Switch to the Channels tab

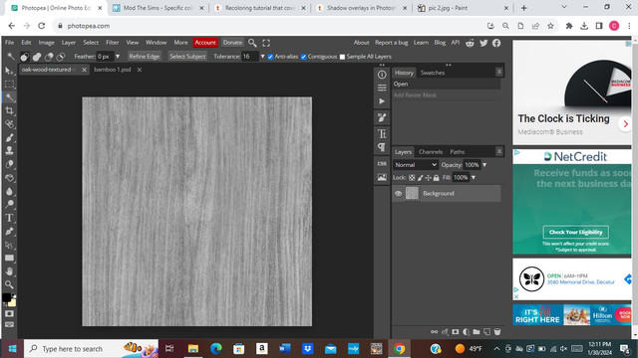(x=431, y=152)
